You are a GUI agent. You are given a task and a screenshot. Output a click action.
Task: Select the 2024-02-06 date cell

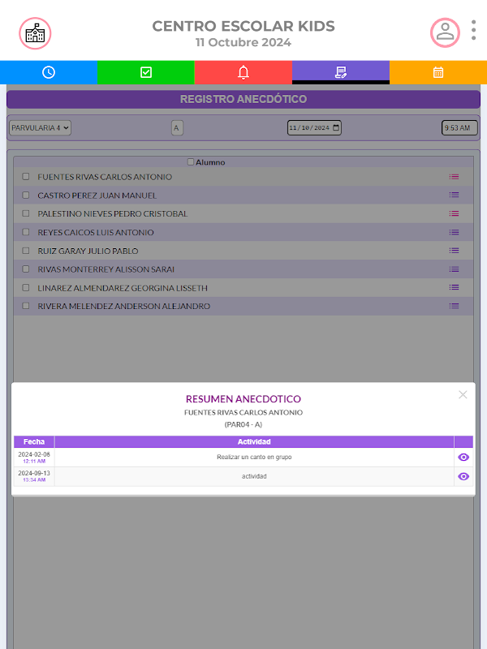click(x=34, y=458)
